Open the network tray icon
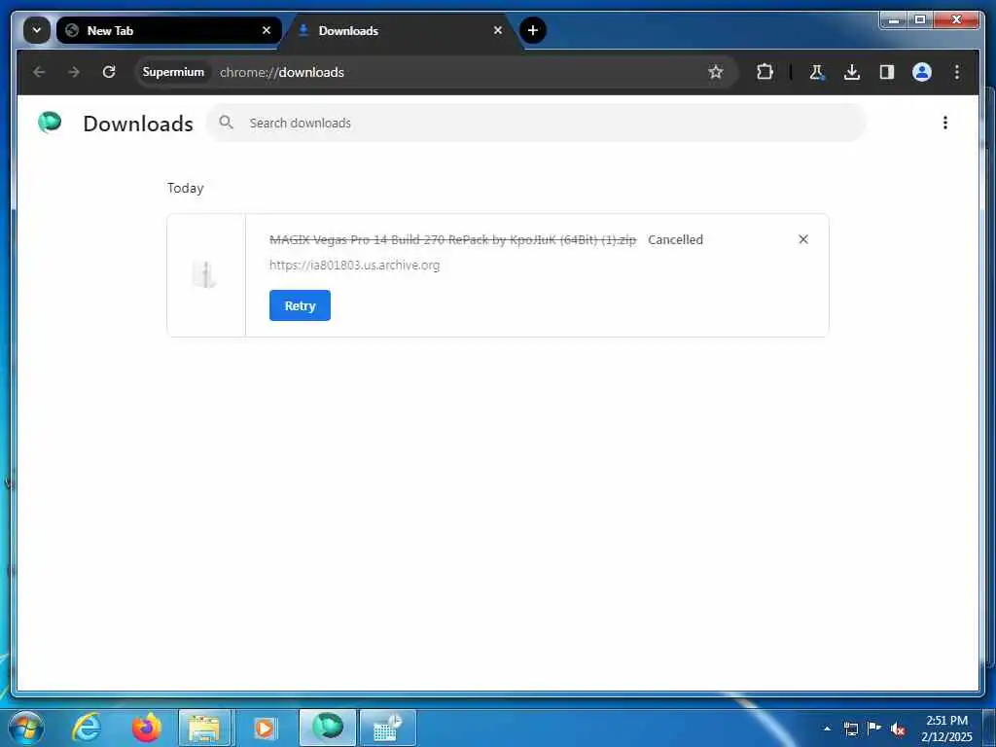Viewport: 996px width, 747px height. 850,729
